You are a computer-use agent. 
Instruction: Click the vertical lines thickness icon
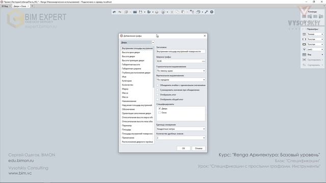(x=304, y=39)
